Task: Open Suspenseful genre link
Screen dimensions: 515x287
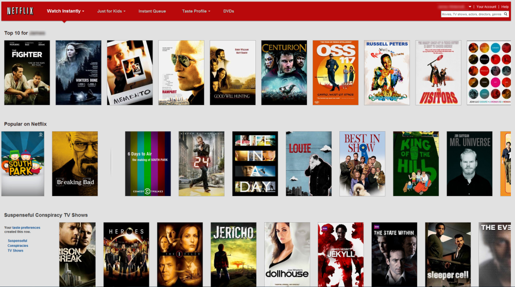Action: [18, 241]
